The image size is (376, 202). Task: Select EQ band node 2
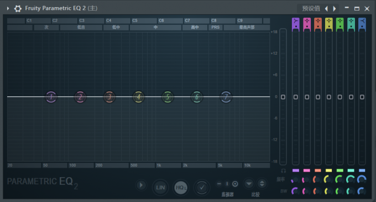click(80, 97)
